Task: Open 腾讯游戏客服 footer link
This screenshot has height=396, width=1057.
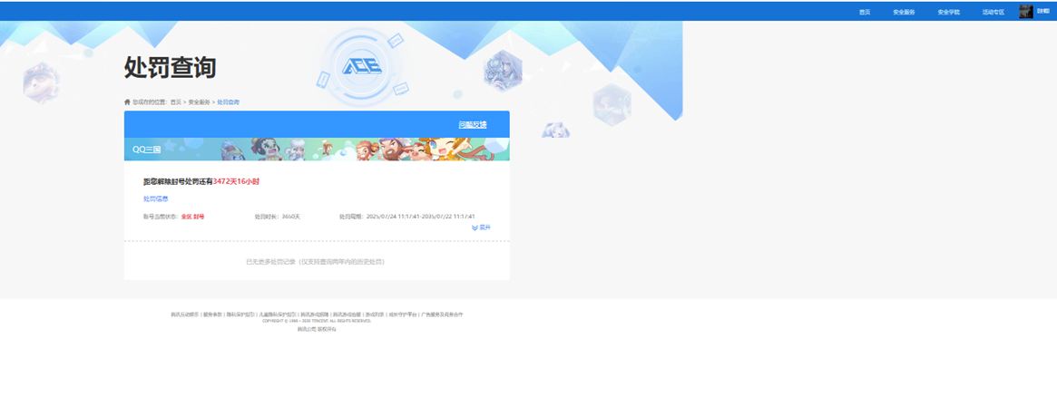Action: [347, 314]
